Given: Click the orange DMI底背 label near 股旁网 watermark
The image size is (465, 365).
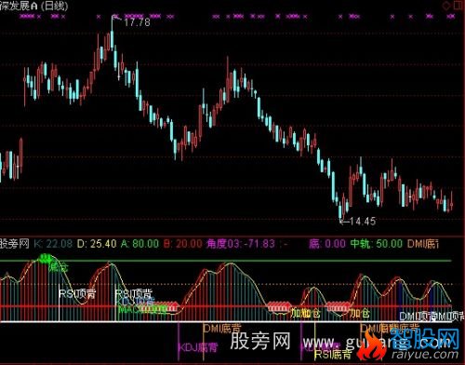Looking at the screenshot, I should [x=222, y=328].
